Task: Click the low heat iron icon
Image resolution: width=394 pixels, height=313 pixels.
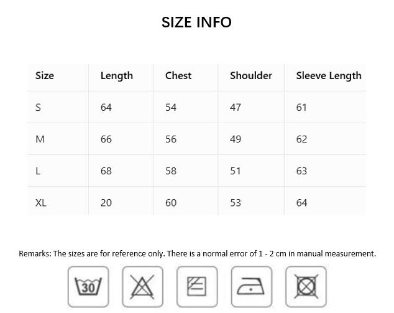Action: pyautogui.click(x=252, y=287)
